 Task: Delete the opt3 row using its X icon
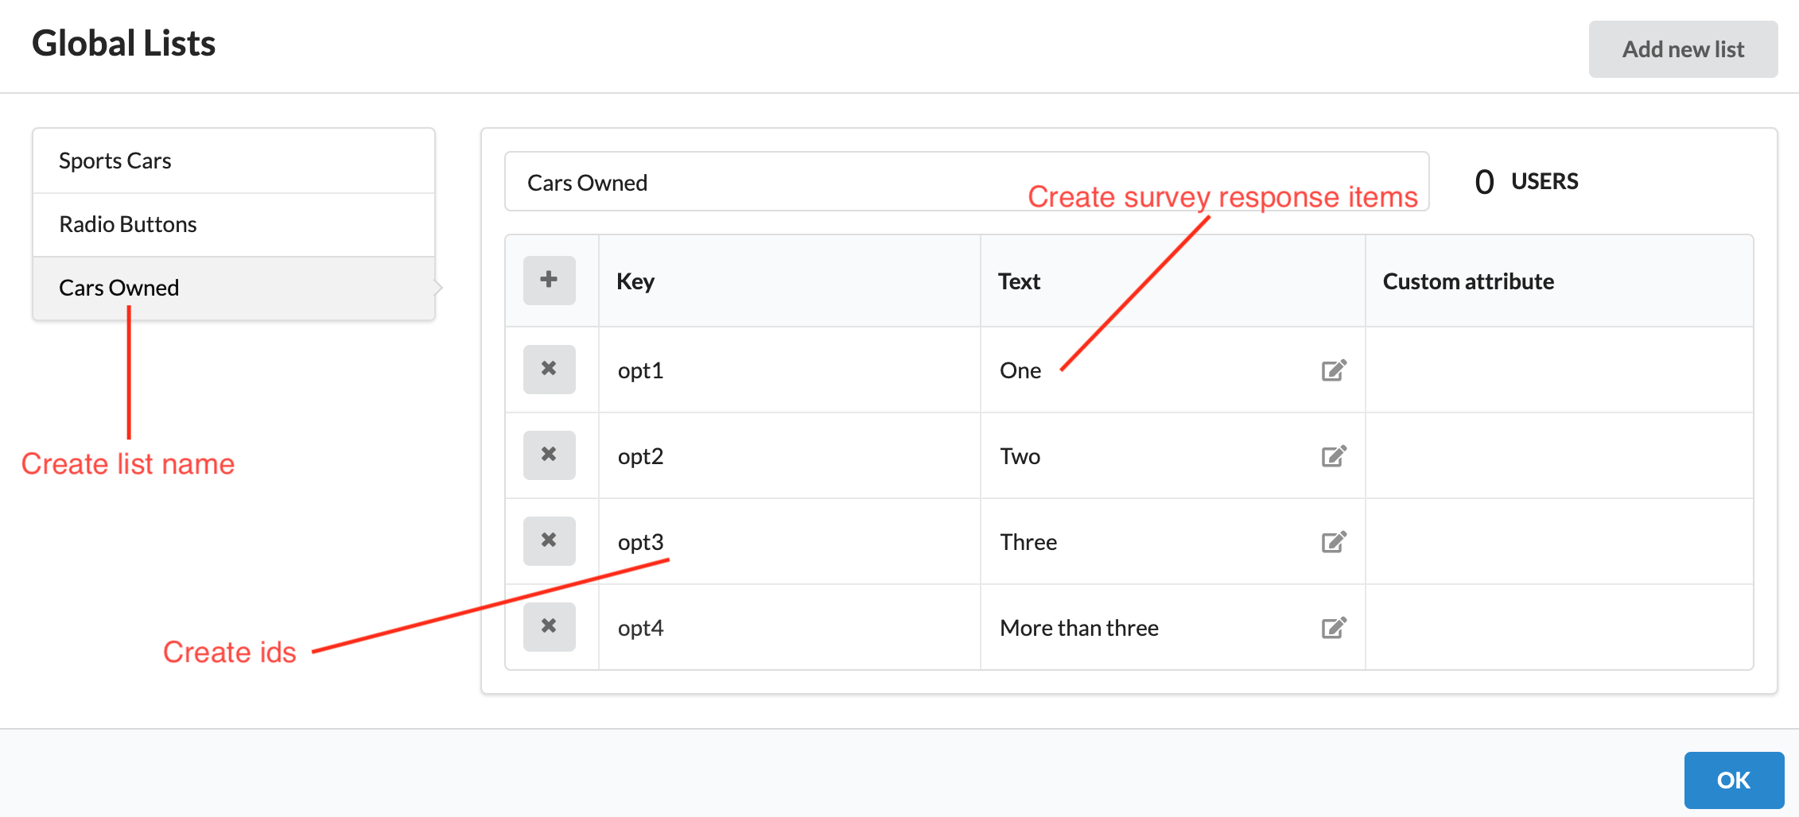pyautogui.click(x=549, y=540)
